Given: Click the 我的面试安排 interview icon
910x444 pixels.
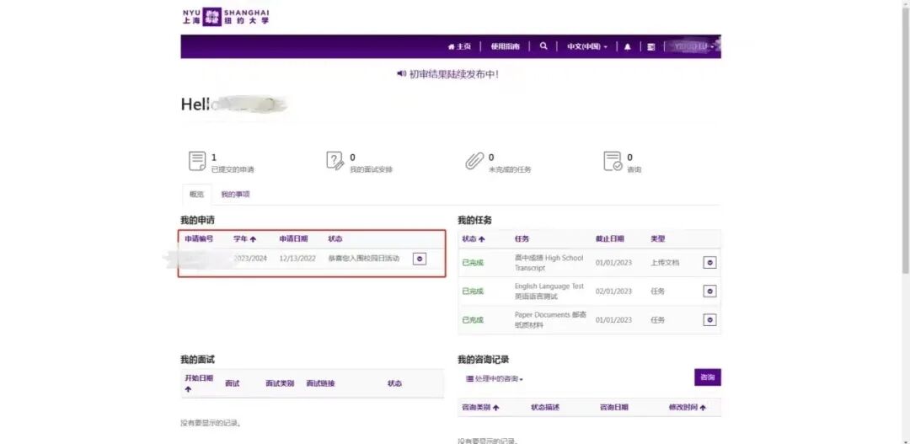Looking at the screenshot, I should pyautogui.click(x=335, y=161).
